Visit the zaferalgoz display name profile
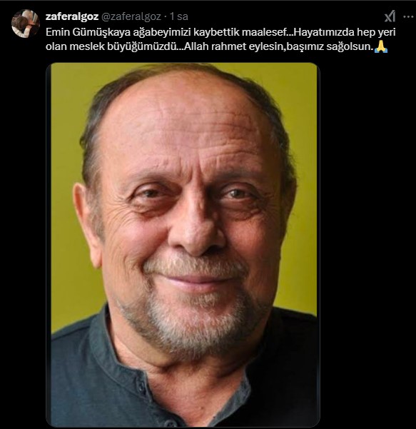This screenshot has width=416, height=429. tap(72, 16)
